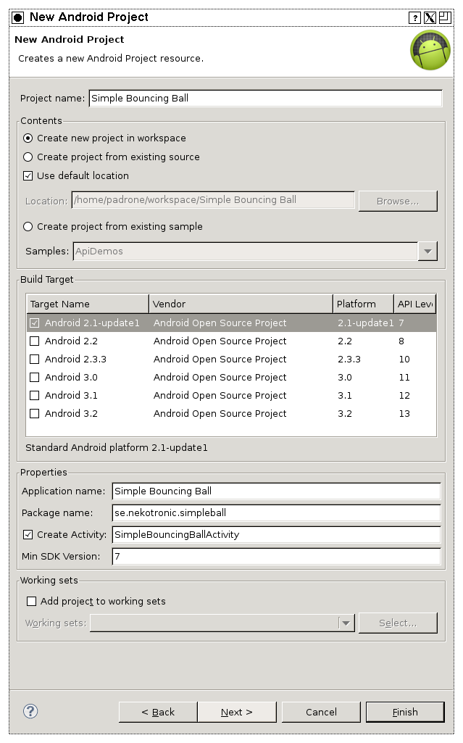Click platform value 3.2

coord(345,414)
